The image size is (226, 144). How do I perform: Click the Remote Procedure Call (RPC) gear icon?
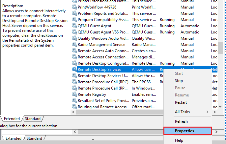click(74, 82)
